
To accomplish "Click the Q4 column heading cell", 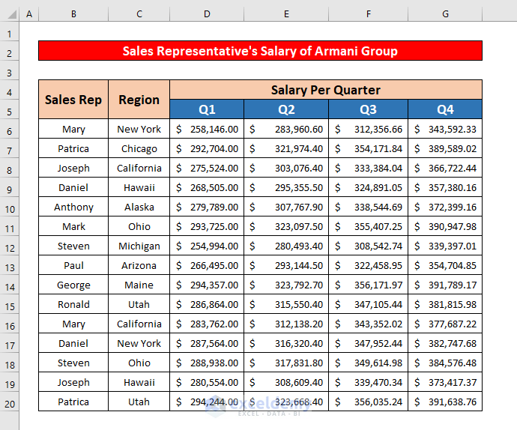I will click(x=445, y=109).
